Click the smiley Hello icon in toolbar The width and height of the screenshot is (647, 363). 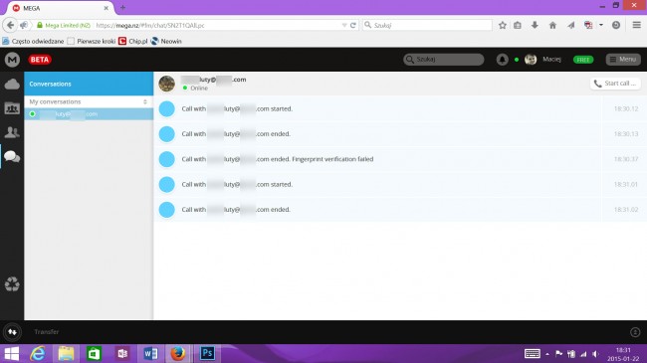point(616,25)
